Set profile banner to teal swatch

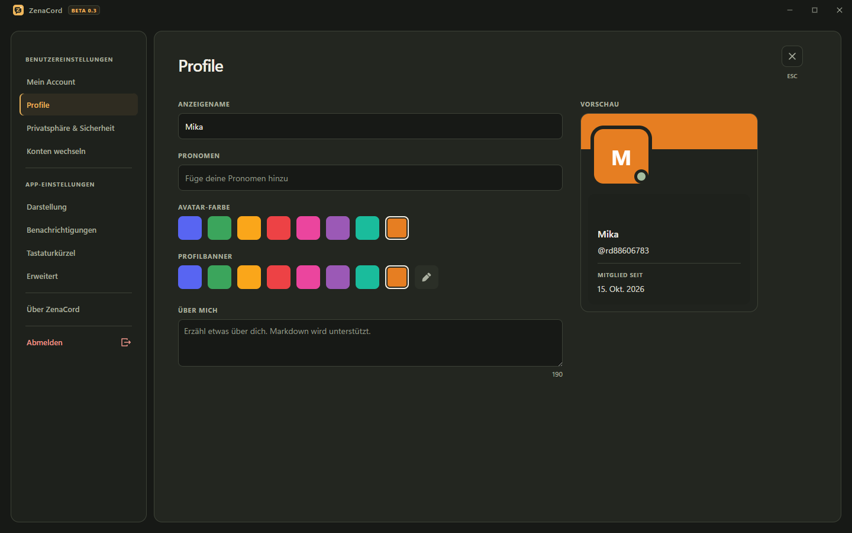(367, 277)
